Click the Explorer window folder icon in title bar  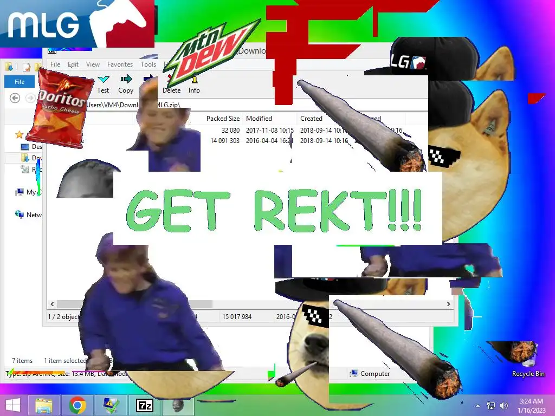9,67
